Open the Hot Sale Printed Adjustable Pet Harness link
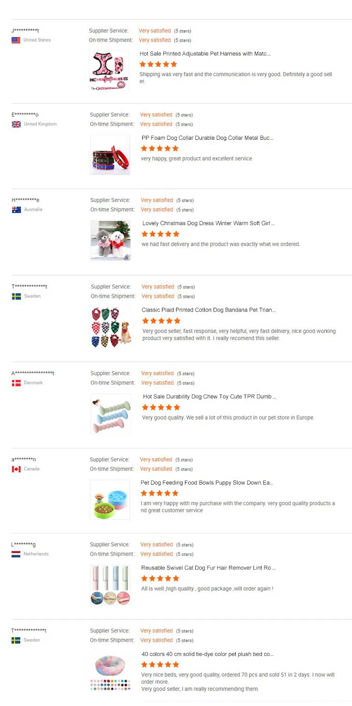 click(205, 54)
